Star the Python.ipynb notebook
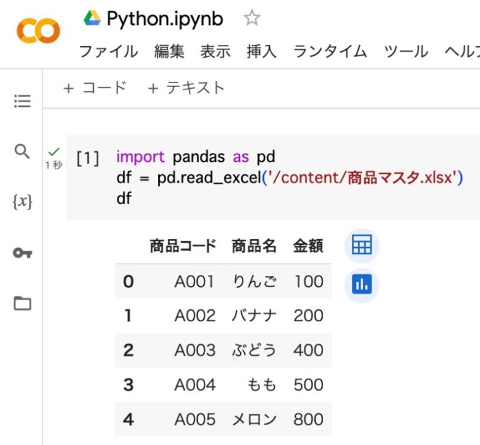The height and width of the screenshot is (445, 480). pos(251,19)
